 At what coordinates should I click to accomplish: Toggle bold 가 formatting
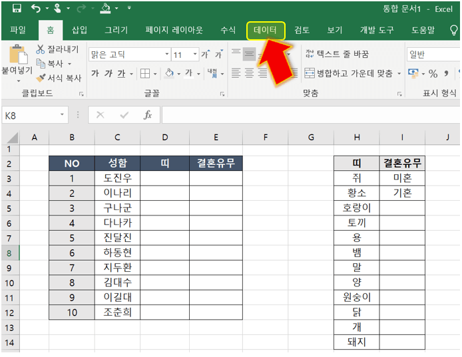(95, 73)
